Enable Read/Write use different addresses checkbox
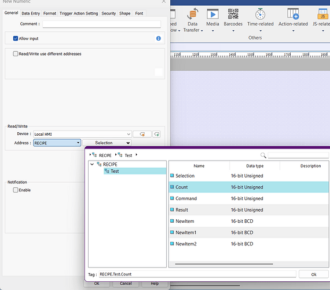Image resolution: width=330 pixels, height=290 pixels. (x=16, y=54)
